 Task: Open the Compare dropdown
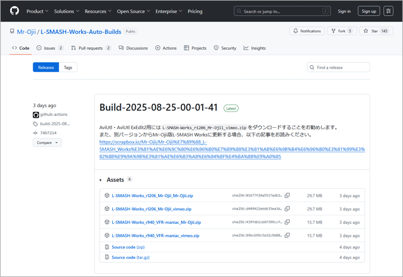(x=47, y=143)
